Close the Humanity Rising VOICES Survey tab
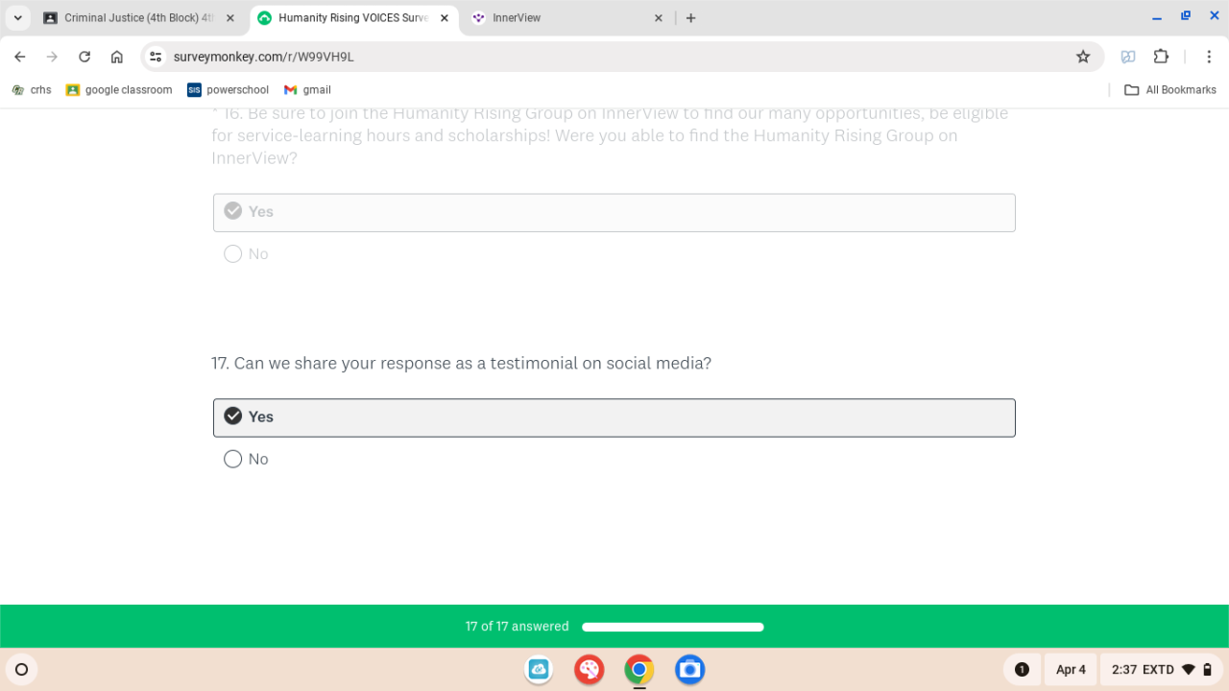 (445, 17)
